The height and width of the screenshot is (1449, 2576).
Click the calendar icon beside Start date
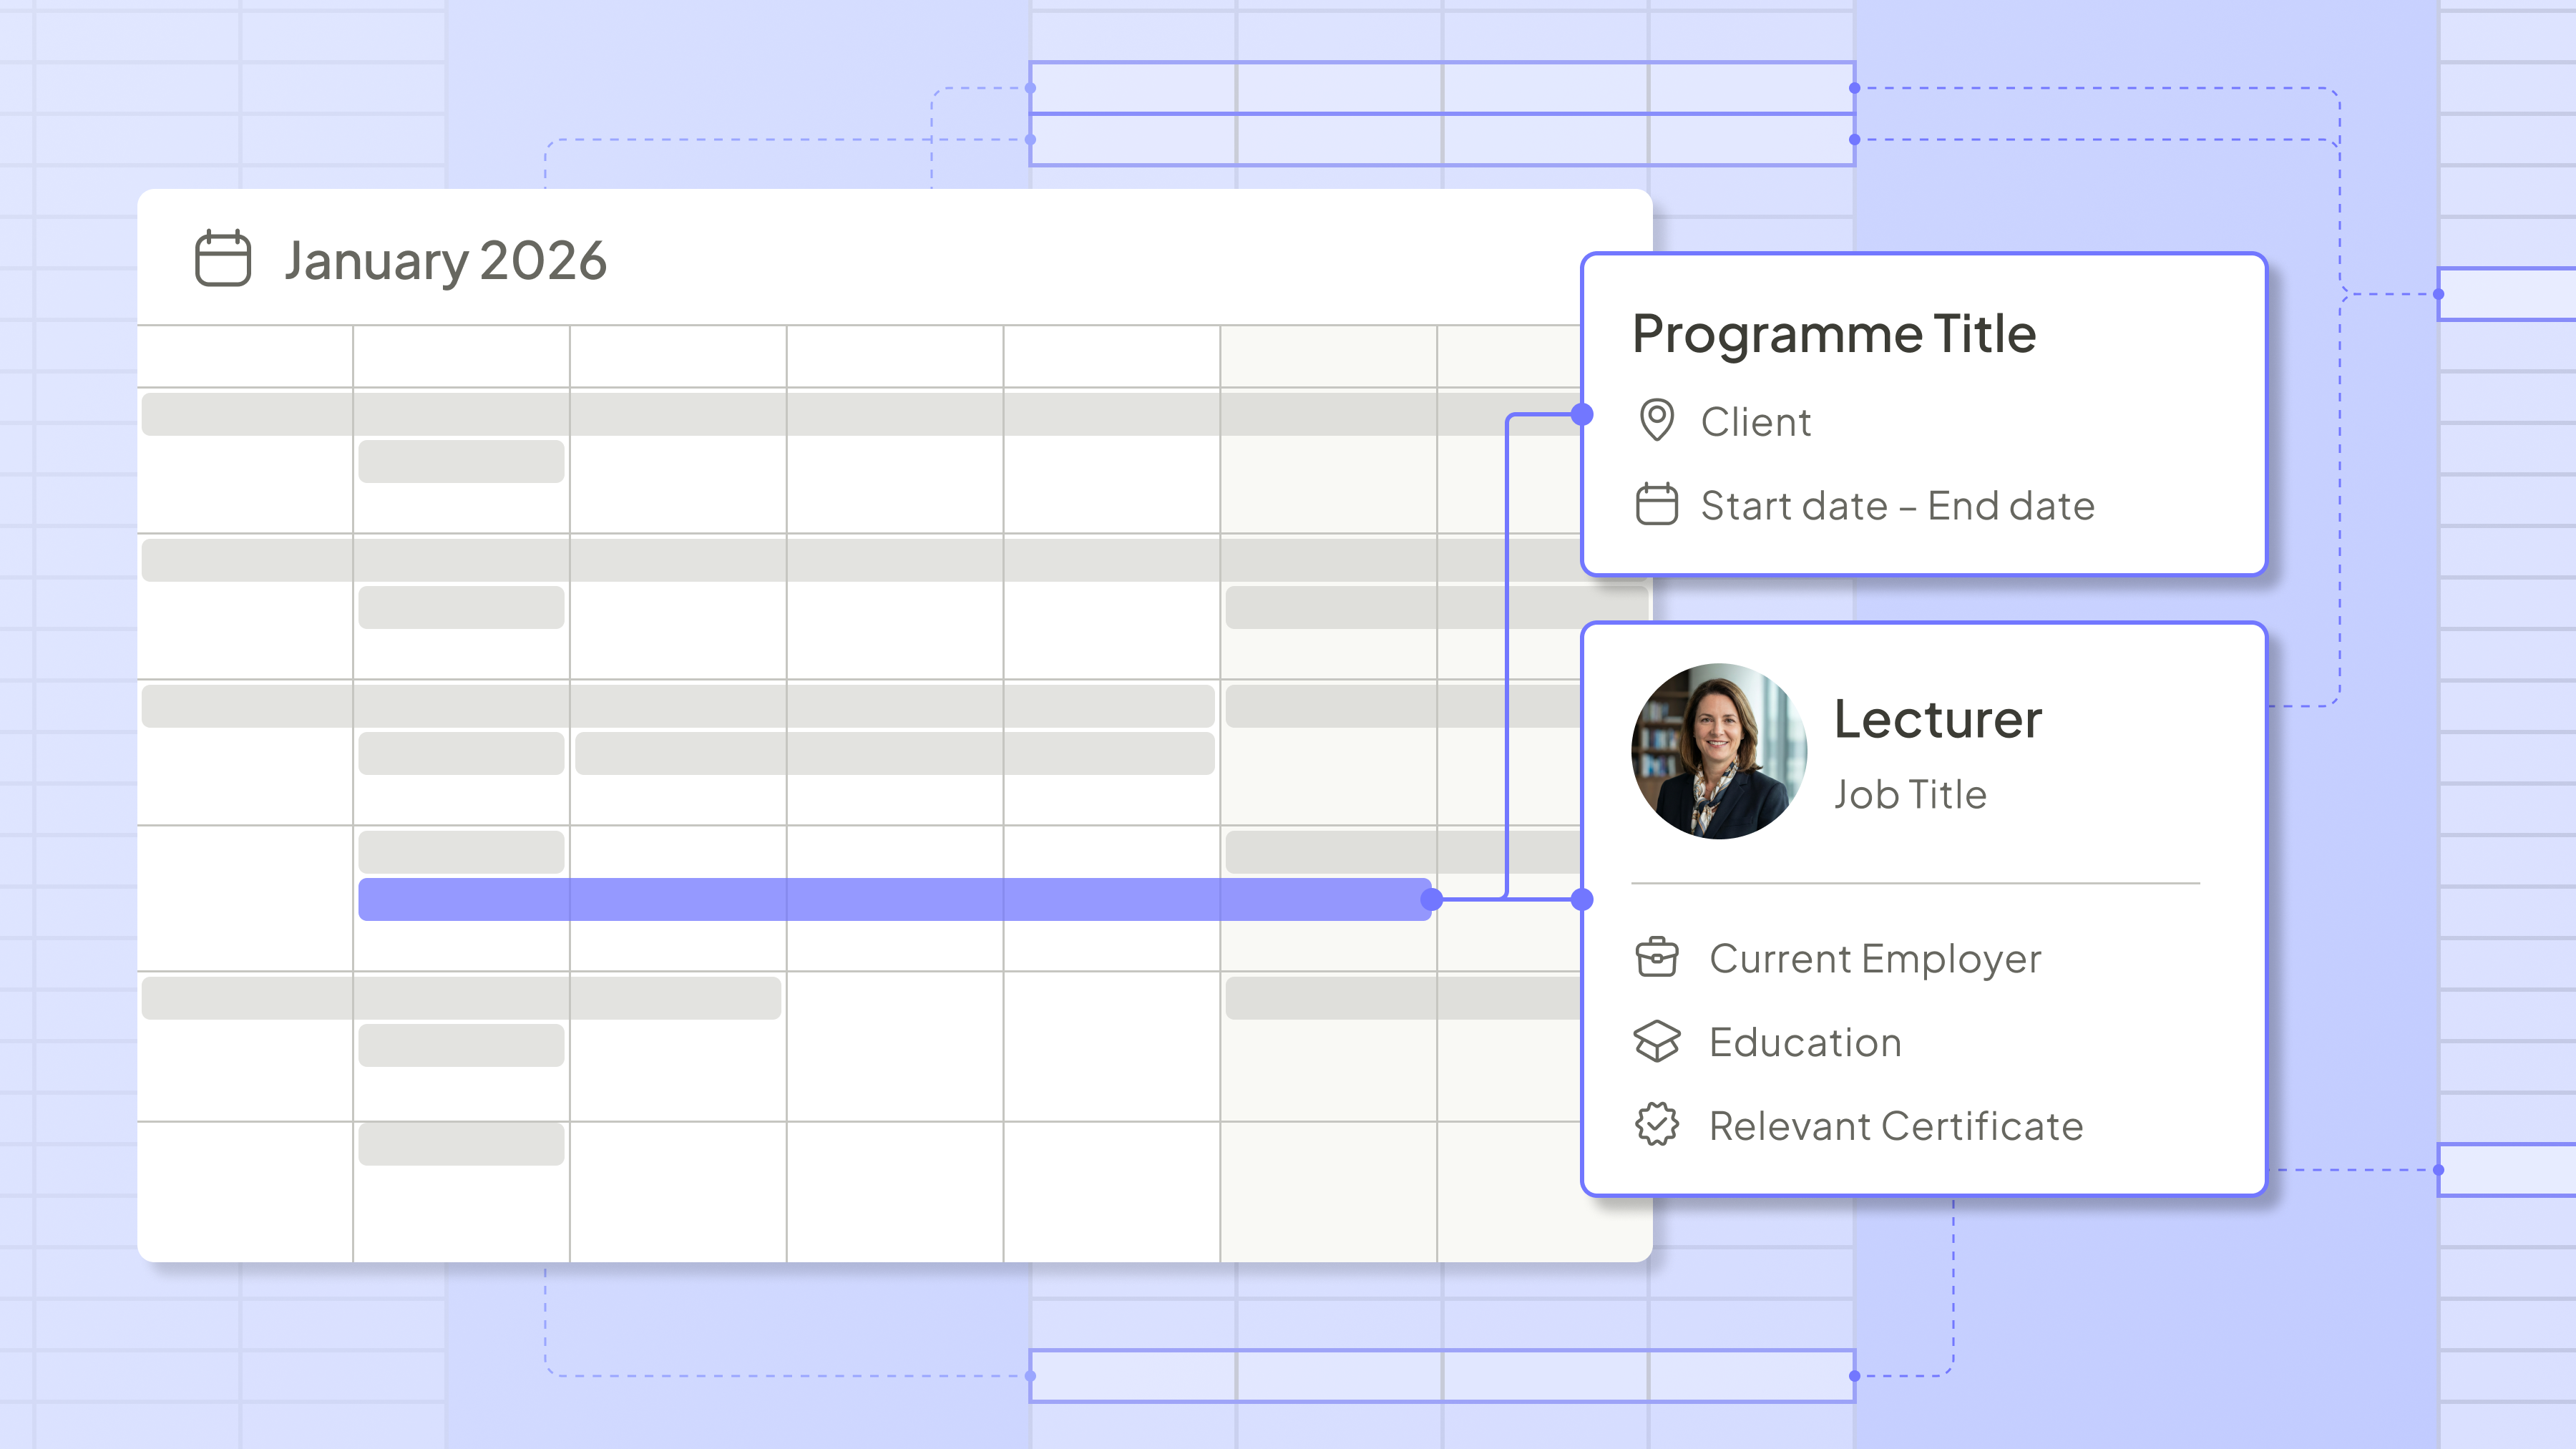[1656, 504]
